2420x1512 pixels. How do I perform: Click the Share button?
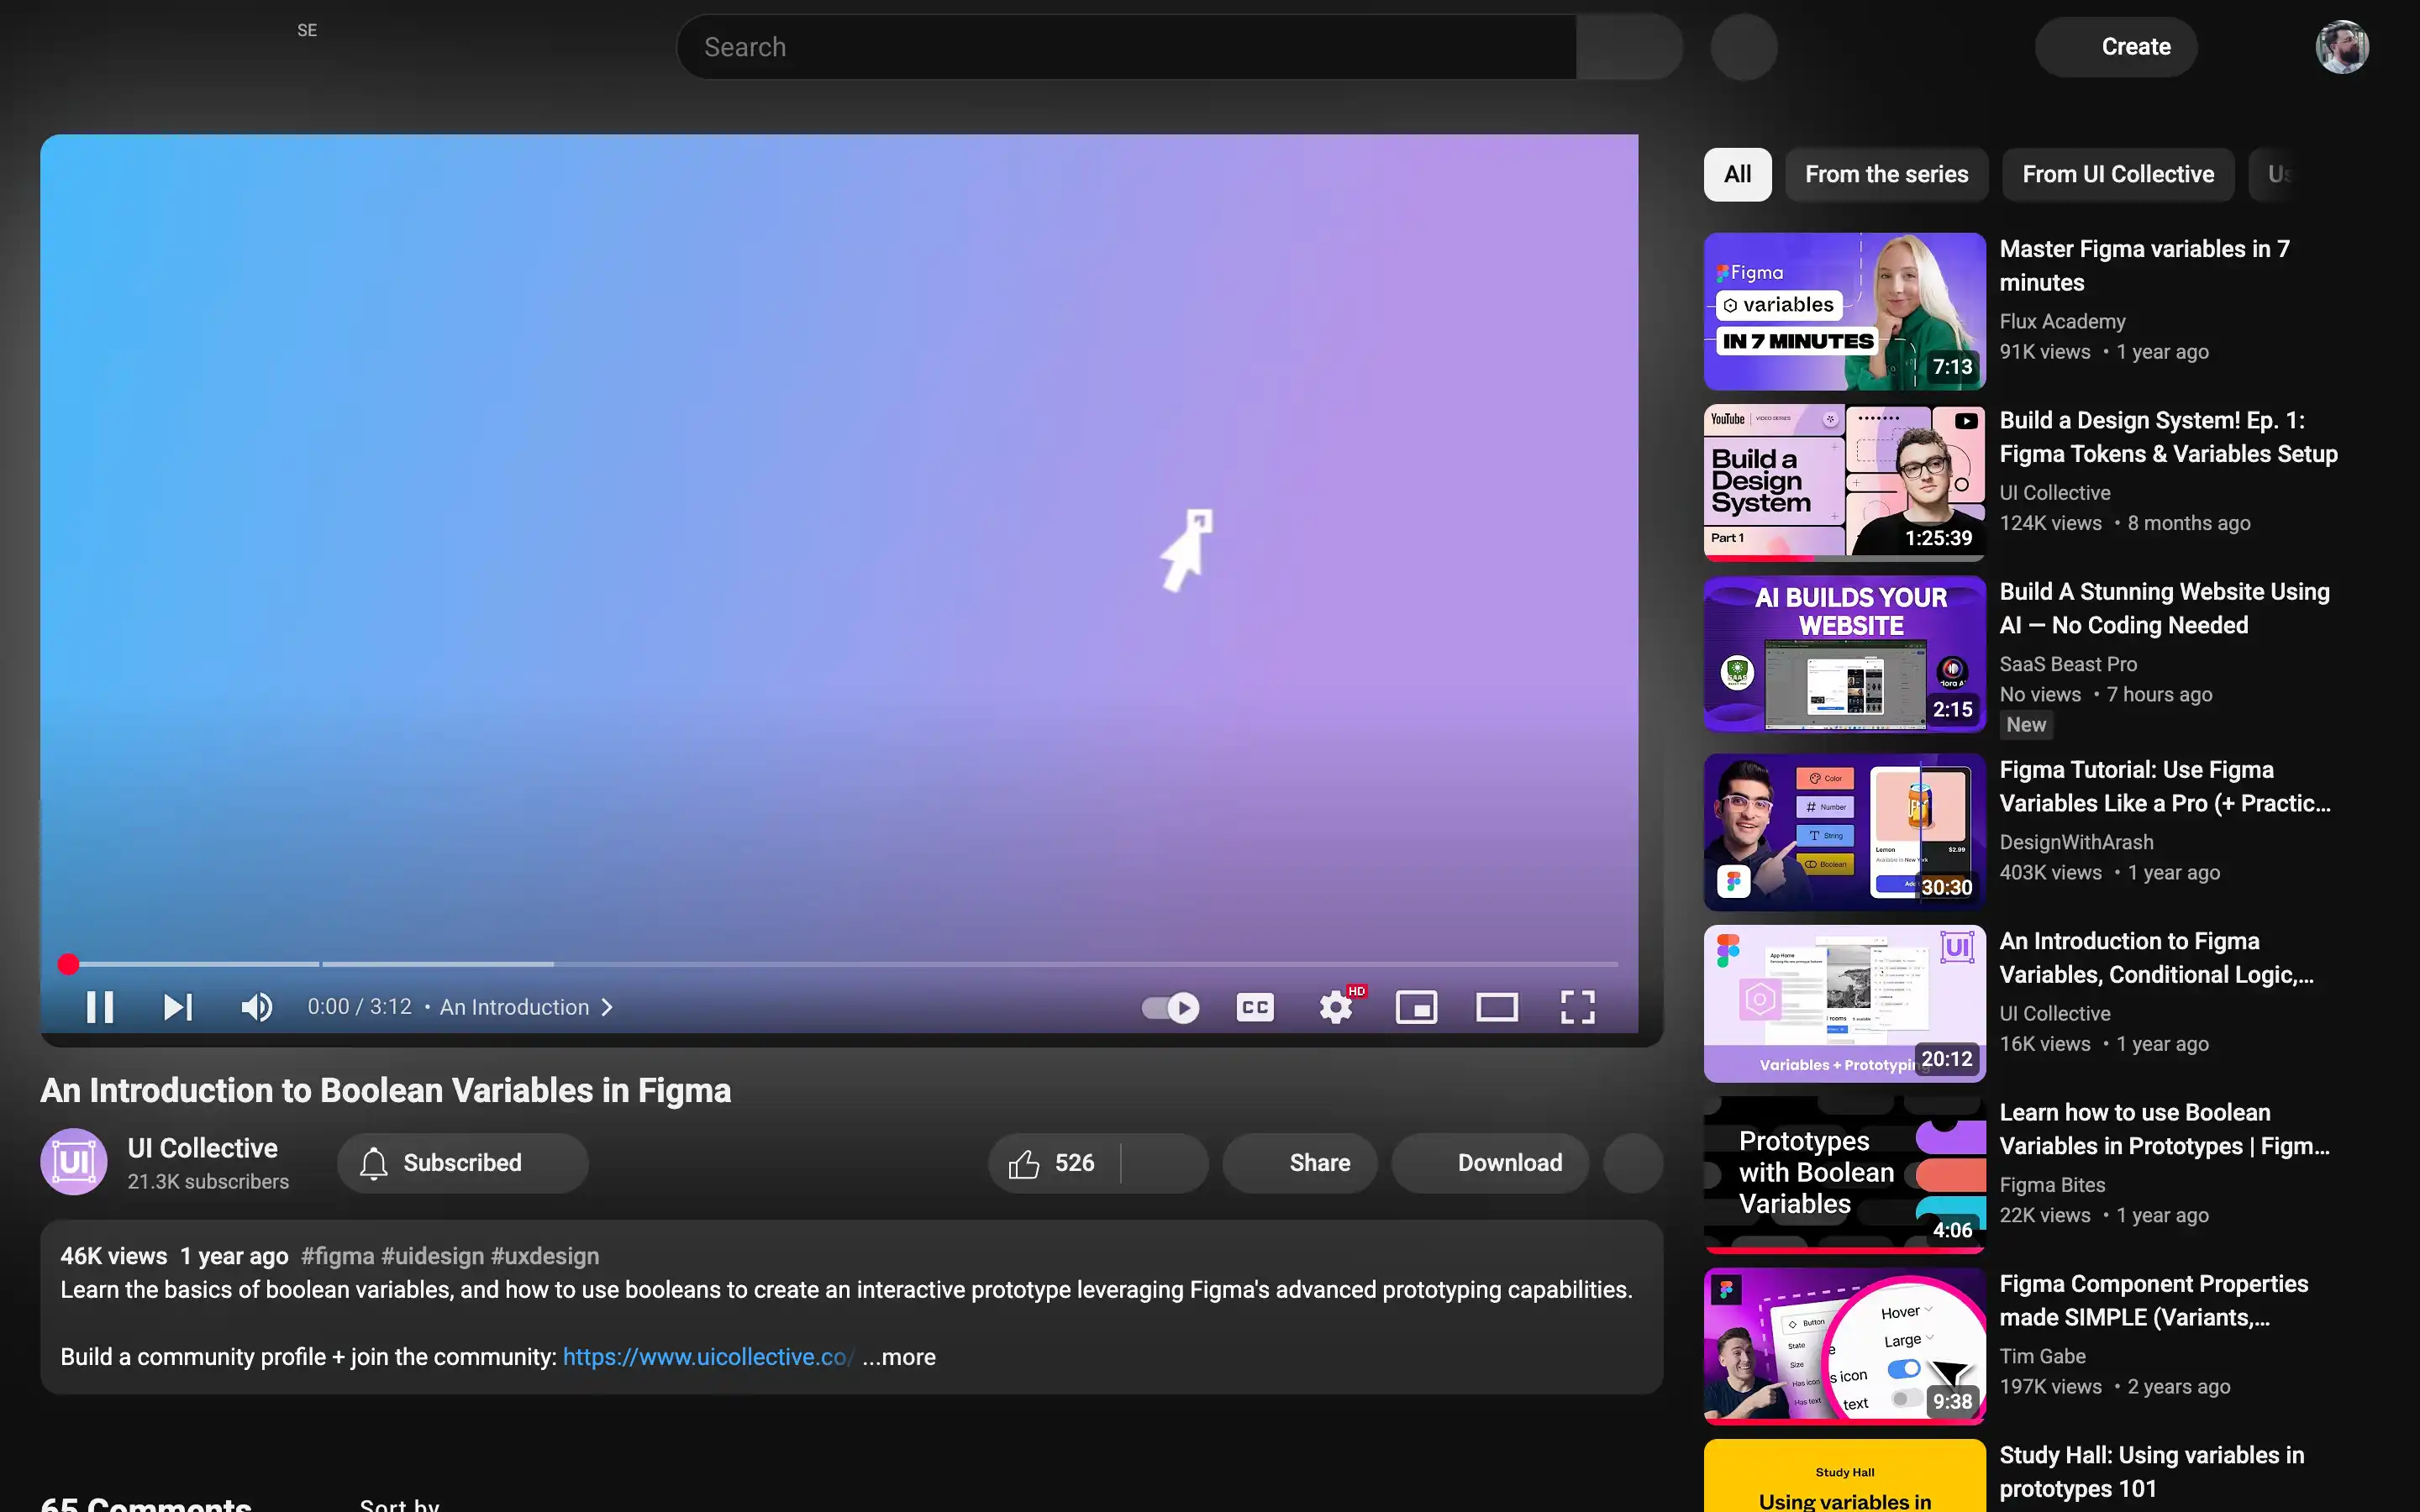tap(1300, 1163)
